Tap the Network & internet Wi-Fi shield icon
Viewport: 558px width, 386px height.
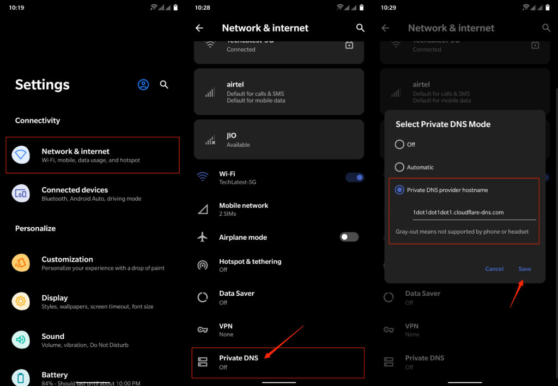(x=21, y=155)
